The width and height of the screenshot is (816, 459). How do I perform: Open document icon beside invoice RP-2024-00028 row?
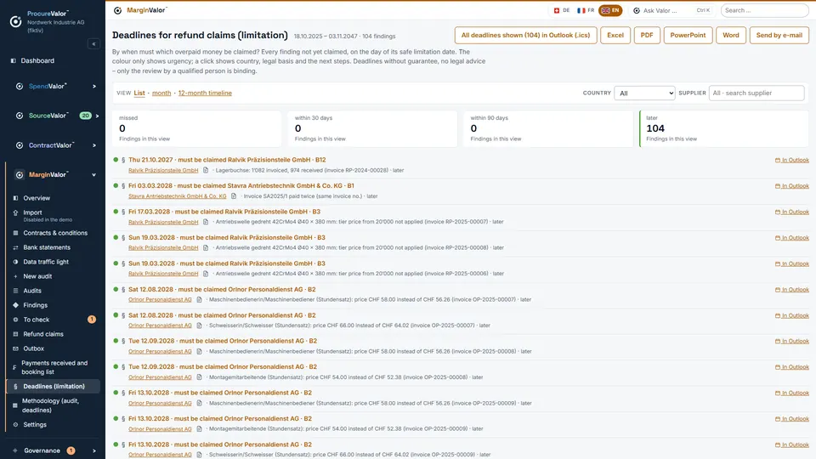(206, 170)
